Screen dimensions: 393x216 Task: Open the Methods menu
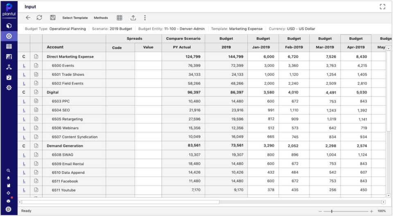click(x=101, y=18)
